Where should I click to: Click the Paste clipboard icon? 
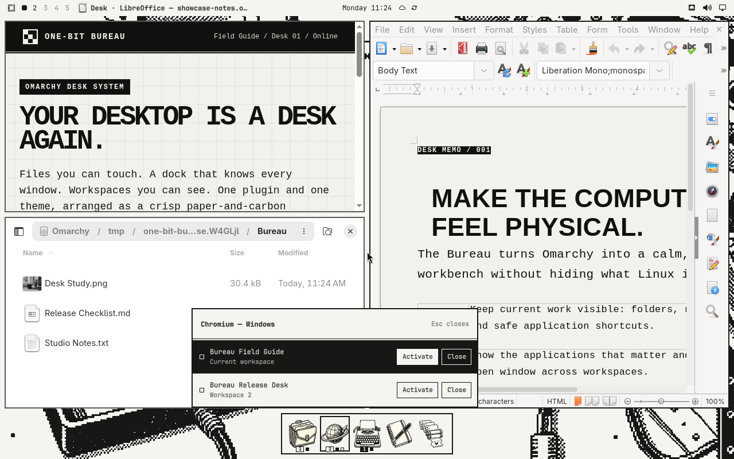click(561, 49)
